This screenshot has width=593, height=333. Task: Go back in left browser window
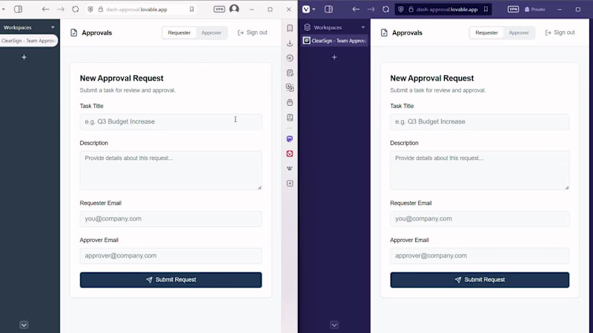coord(45,9)
